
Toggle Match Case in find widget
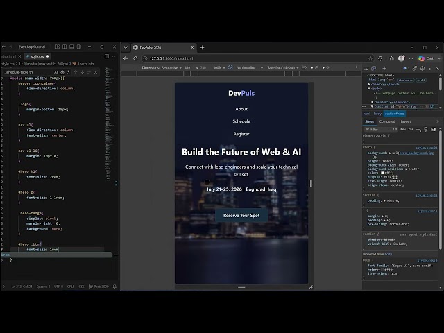tap(56, 72)
